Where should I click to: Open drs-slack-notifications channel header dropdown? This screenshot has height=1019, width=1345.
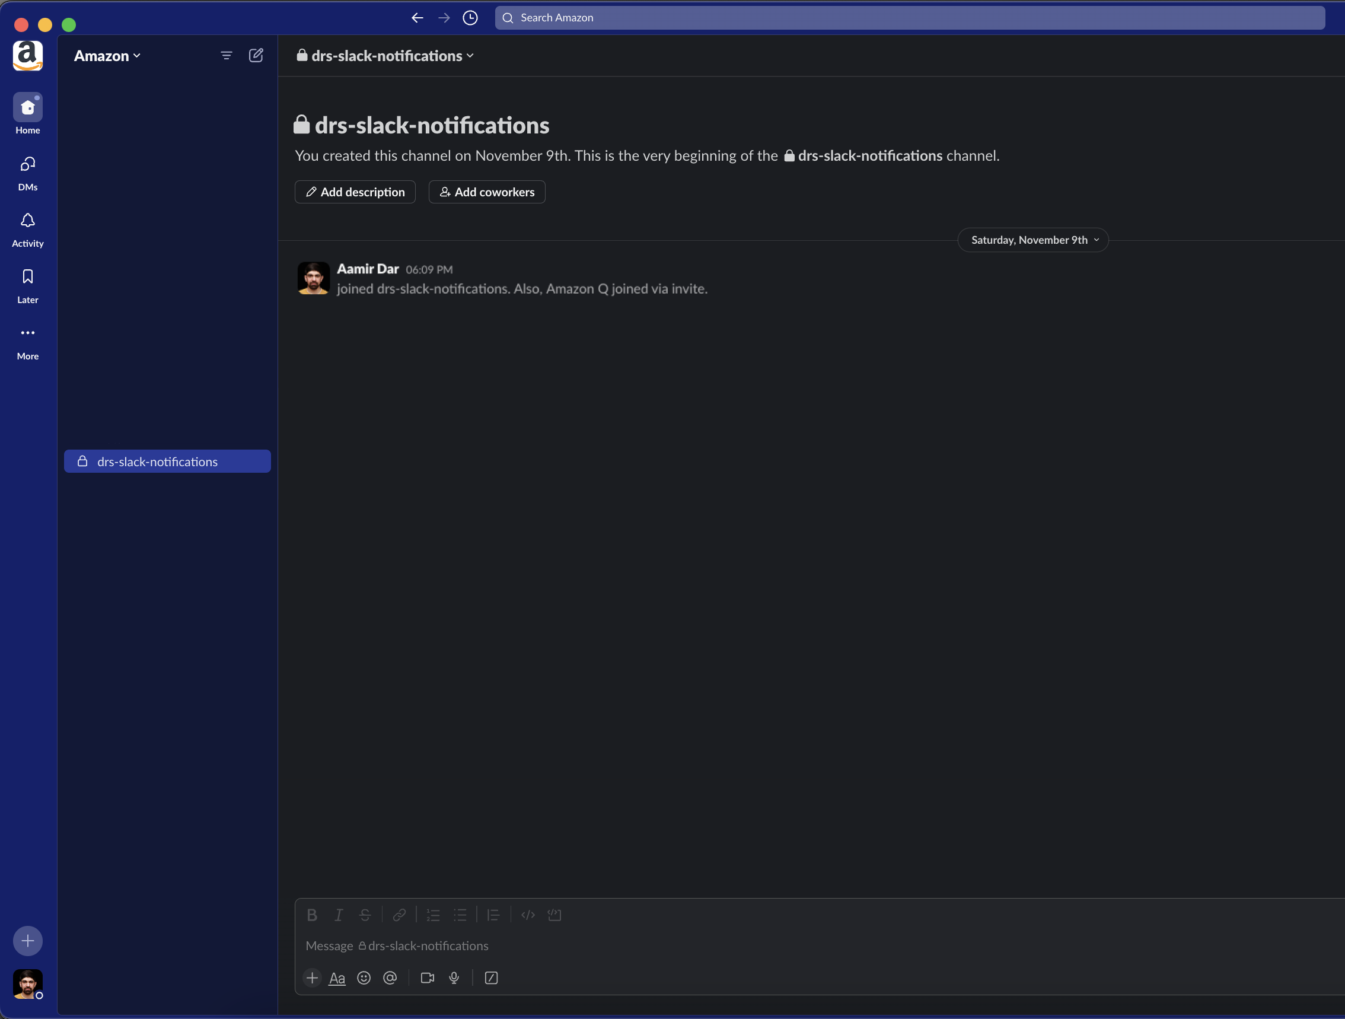(x=385, y=56)
